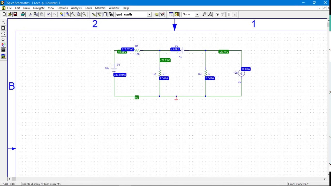Redraw the schematic with pencil icon
331x186 pixels.
pos(62,14)
